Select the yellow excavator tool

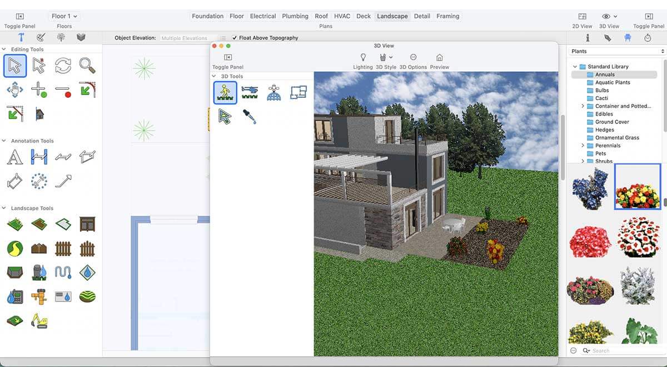tap(39, 320)
